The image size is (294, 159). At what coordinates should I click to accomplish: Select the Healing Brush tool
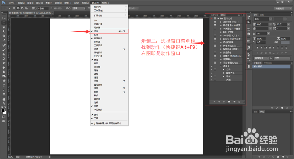click(x=4, y=45)
